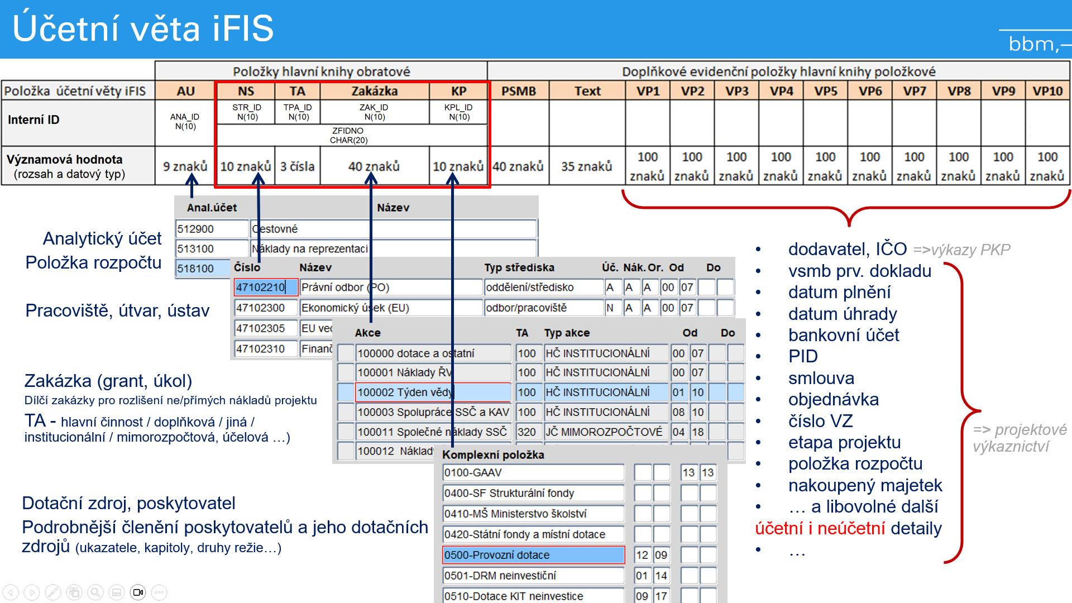The width and height of the screenshot is (1072, 603).
Task: Click the TA column header in the top table
Action: point(298,91)
